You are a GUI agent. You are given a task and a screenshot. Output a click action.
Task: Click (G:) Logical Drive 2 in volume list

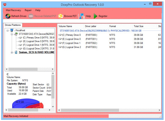72,47
